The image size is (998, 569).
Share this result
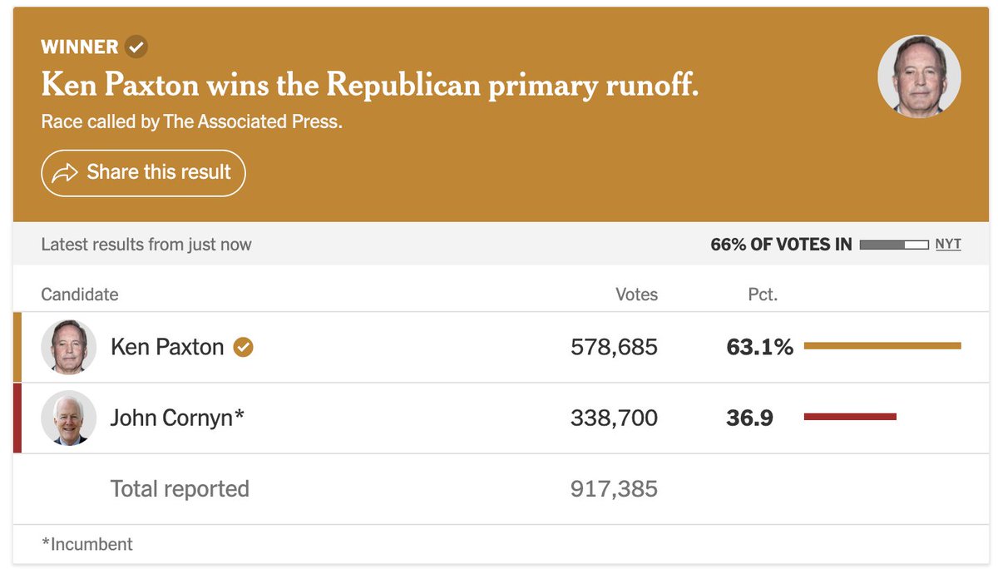[x=143, y=173]
